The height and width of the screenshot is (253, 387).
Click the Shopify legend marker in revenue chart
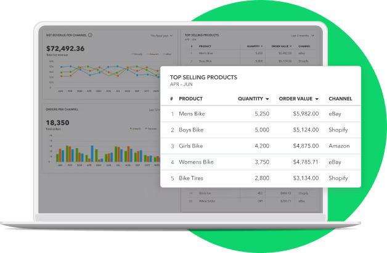pos(132,54)
